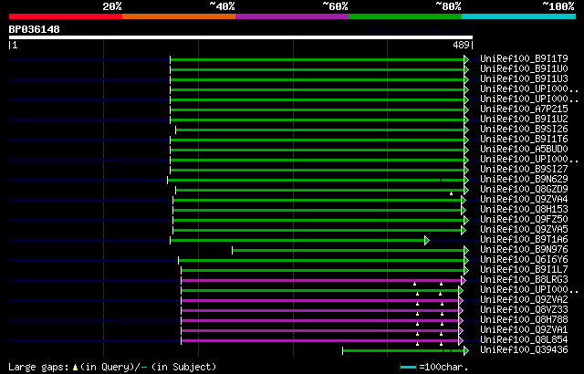Click the Large gaps legend text
584x374 pixels.
click(38, 368)
